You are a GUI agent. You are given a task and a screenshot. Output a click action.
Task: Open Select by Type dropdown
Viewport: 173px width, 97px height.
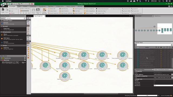coord(101,11)
